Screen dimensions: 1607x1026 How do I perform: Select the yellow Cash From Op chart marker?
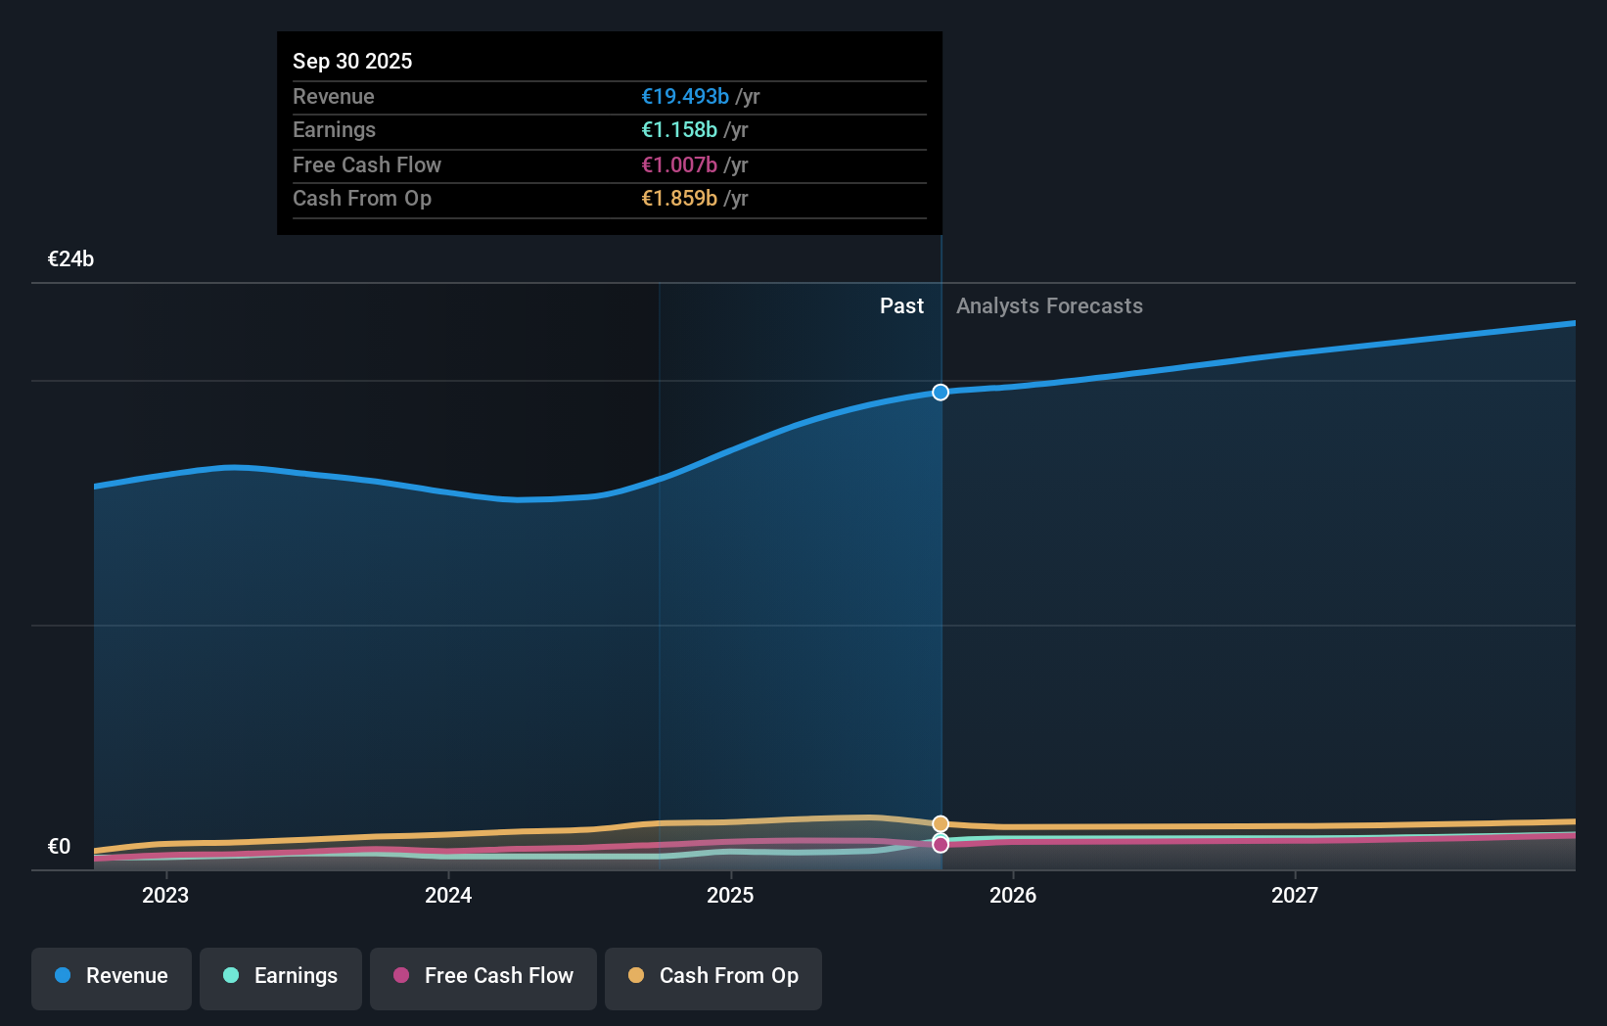940,823
